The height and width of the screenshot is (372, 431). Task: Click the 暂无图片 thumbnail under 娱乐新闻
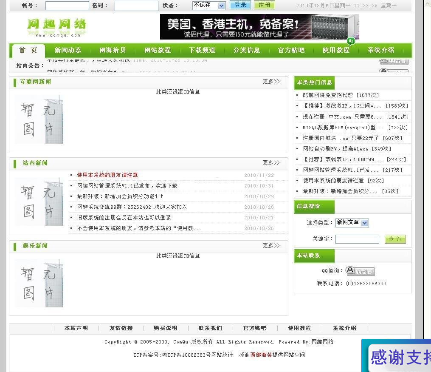39,283
